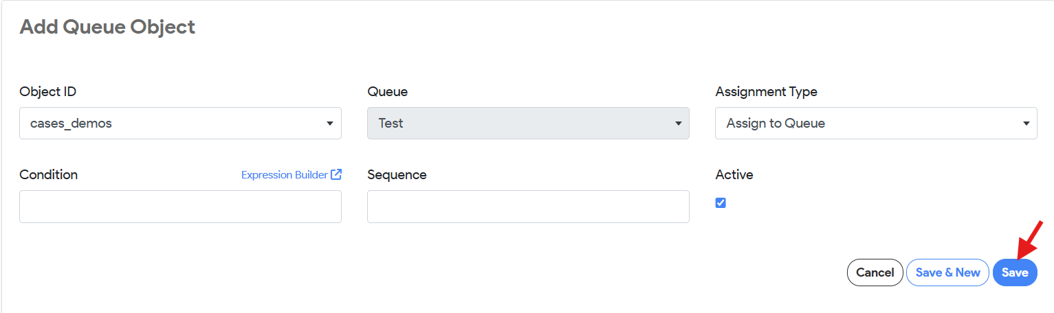Click the external-link icon beside Expression Builder

(x=336, y=174)
